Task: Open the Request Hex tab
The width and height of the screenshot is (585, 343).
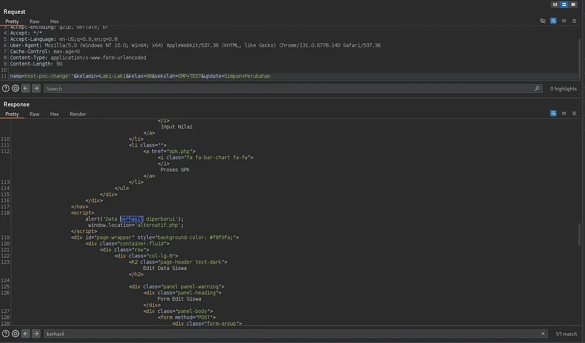Action: click(54, 22)
